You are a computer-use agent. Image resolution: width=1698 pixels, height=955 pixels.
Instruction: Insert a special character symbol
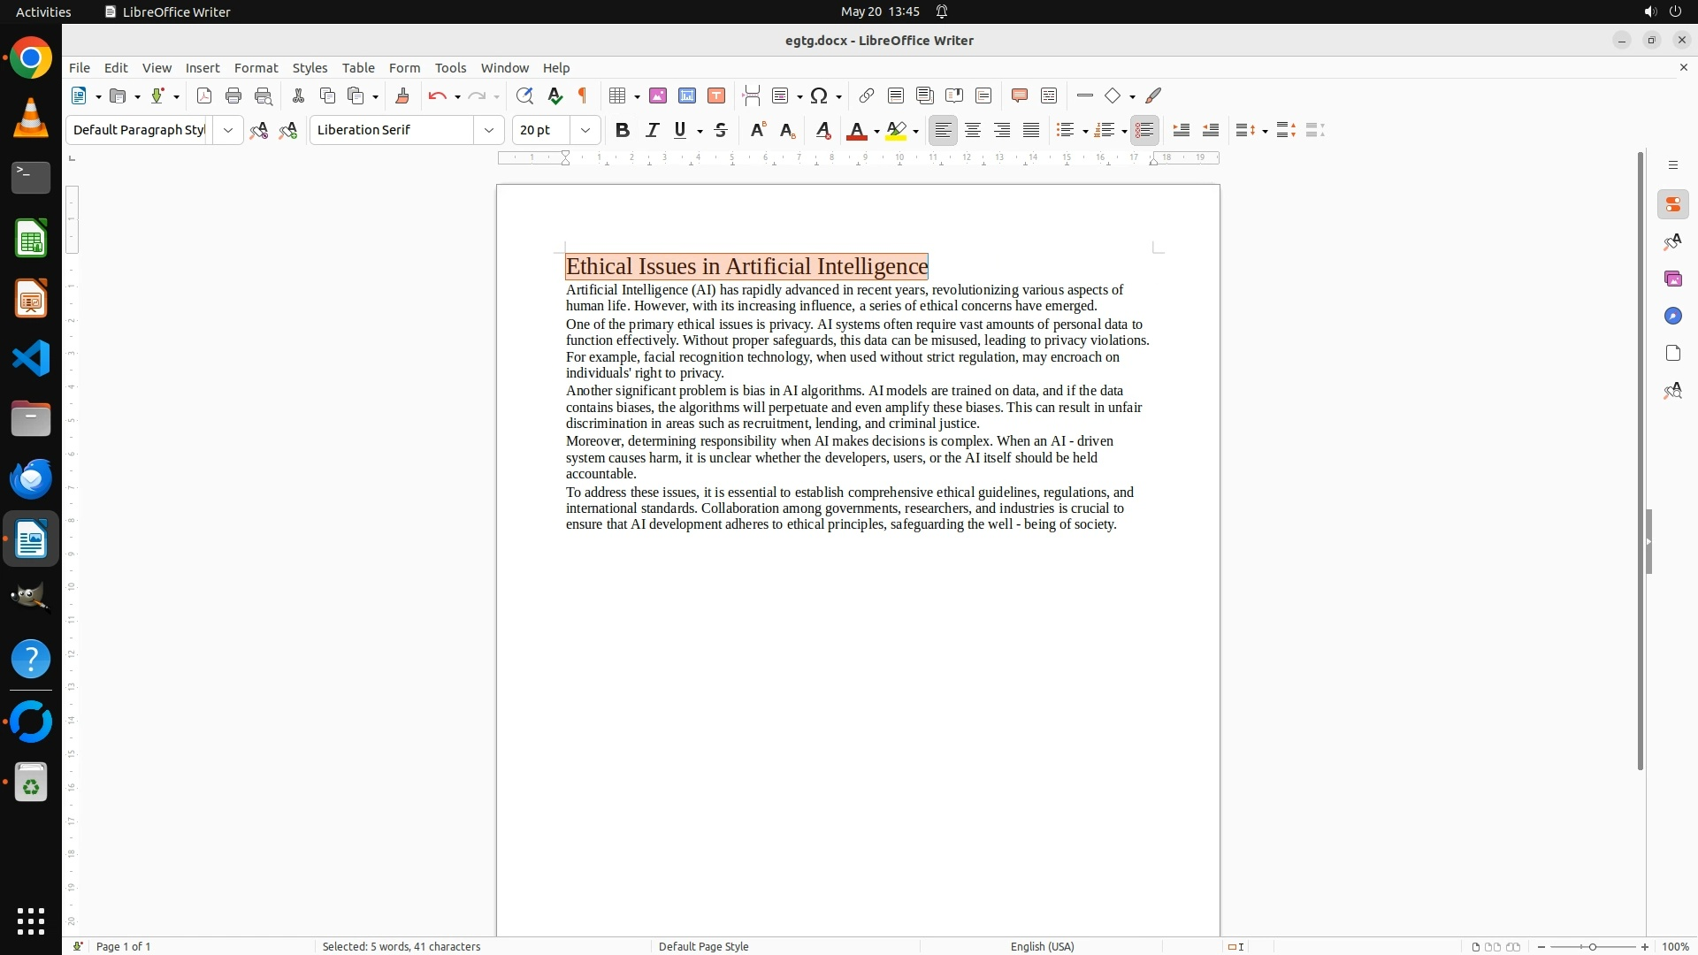coord(819,95)
